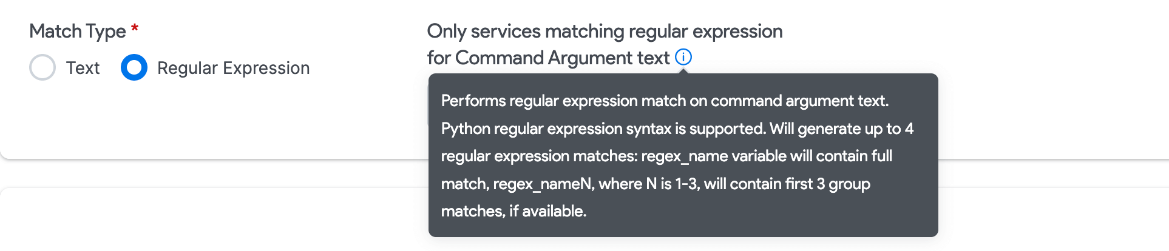Click the "for Command Argument text" label

(548, 58)
